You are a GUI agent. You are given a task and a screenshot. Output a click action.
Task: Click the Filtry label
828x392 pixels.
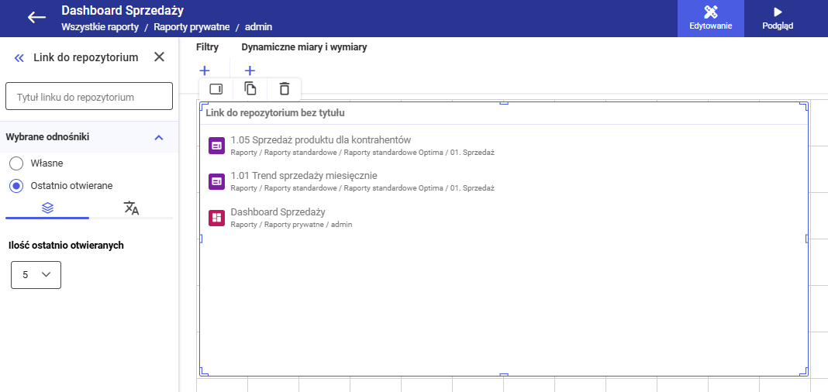click(x=207, y=47)
